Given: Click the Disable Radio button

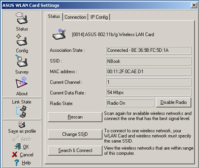Looking at the screenshot, I should pos(174,103).
